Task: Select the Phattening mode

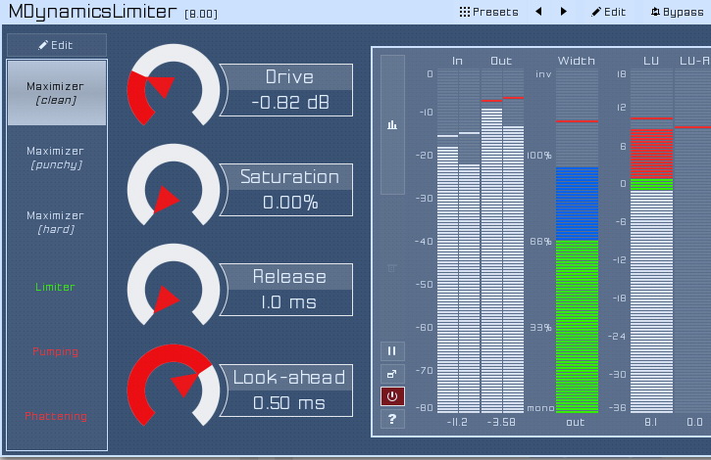Action: (x=57, y=416)
